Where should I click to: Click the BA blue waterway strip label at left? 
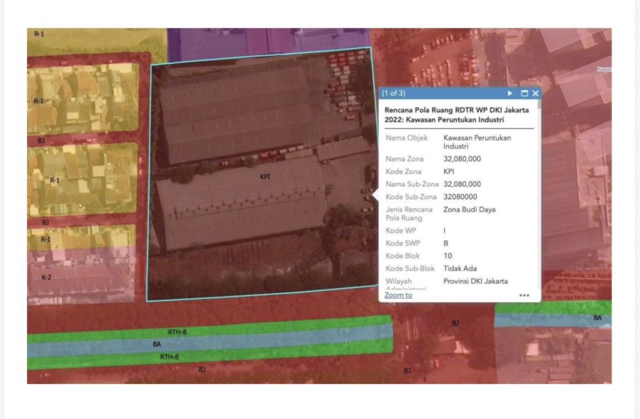(156, 344)
